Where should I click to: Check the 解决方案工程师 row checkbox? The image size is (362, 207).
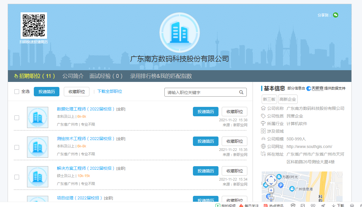pyautogui.click(x=17, y=177)
